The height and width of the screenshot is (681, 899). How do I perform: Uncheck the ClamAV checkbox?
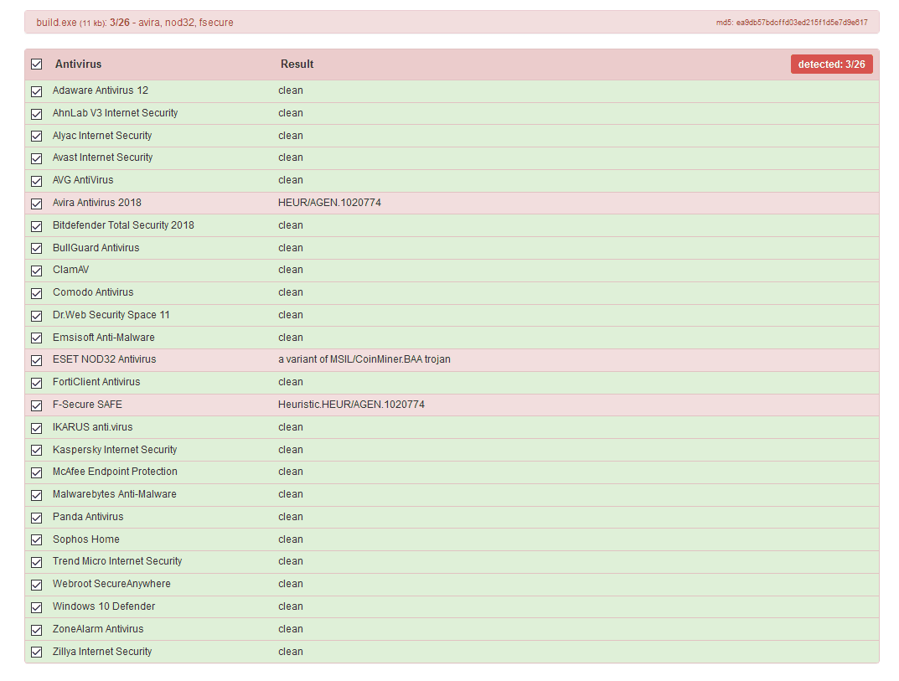(37, 271)
